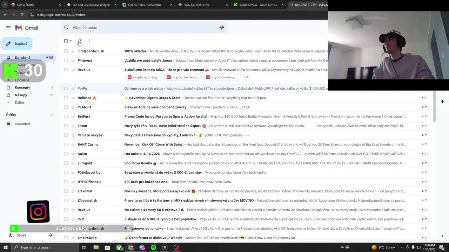Image resolution: width=449 pixels, height=252 pixels.
Task: Click Napísať to compose an email
Action: pyautogui.click(x=17, y=44)
